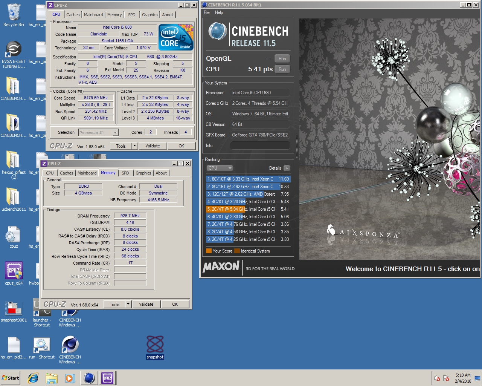
Task: Expand the Tools dropdown arrow in top CPU-Z
Action: pos(134,146)
